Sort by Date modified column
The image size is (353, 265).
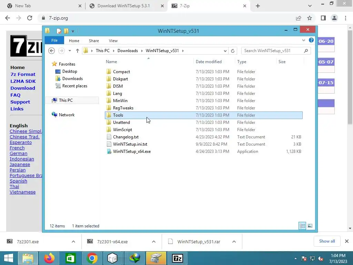click(209, 62)
